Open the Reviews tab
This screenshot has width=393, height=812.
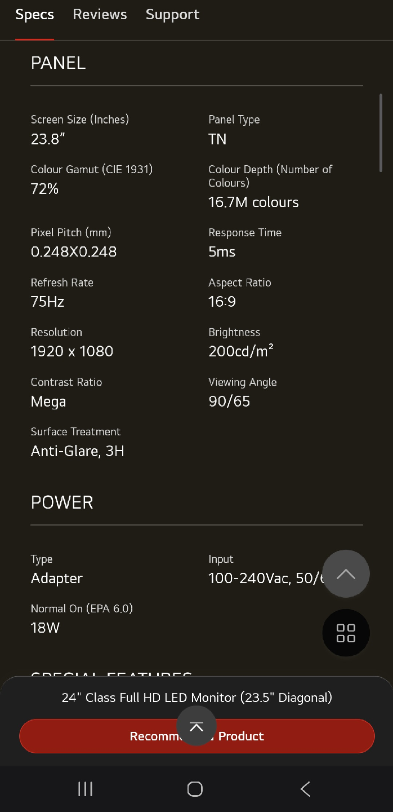(x=100, y=15)
